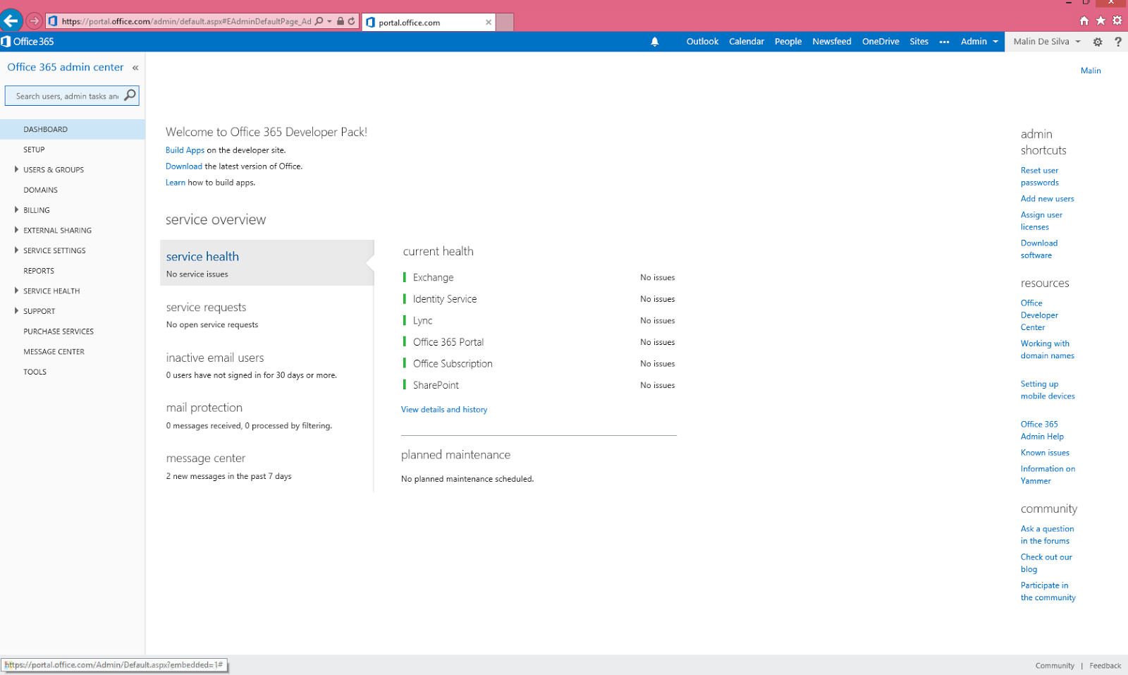Click the security lock icon in address bar
The height and width of the screenshot is (675, 1128).
341,21
